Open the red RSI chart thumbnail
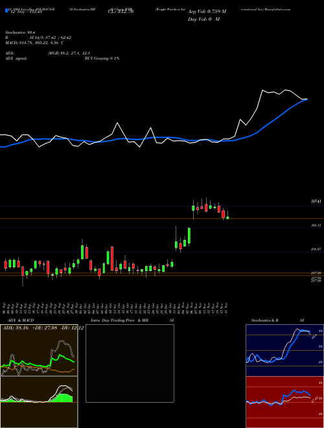 point(284,402)
